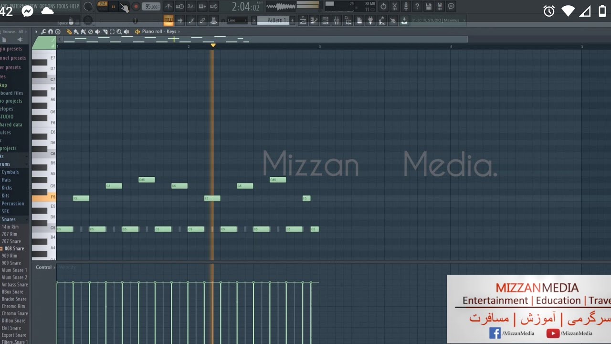Select the zoom magnifier tool

point(119,32)
